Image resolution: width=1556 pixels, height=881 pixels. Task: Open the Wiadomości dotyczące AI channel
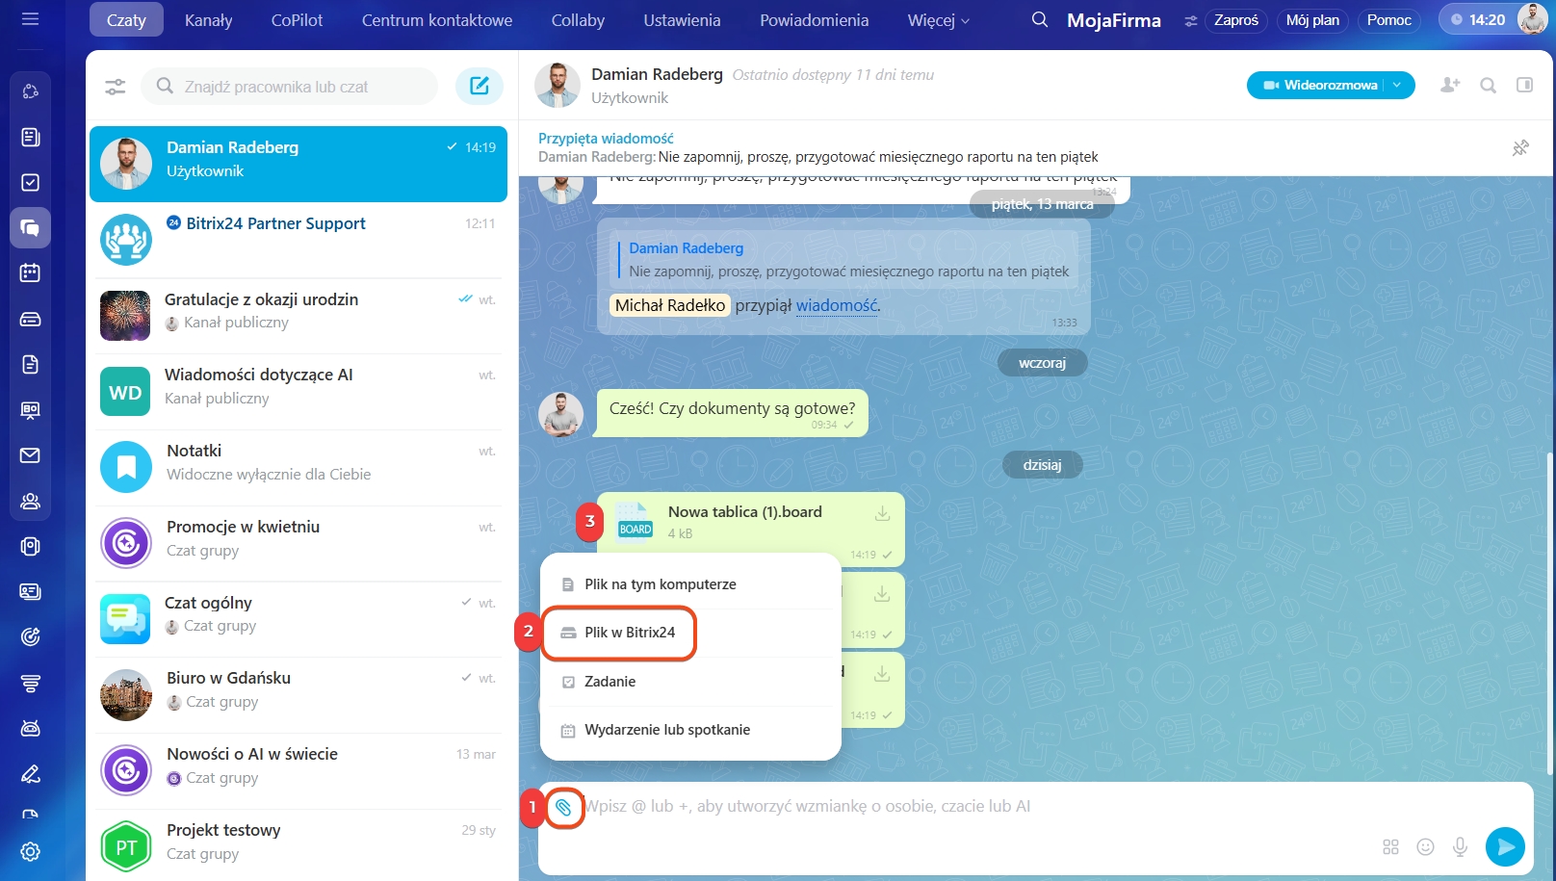pos(298,392)
